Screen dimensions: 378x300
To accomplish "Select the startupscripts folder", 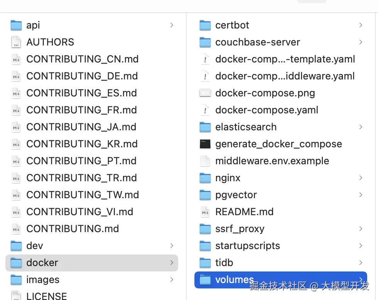I will click(248, 246).
